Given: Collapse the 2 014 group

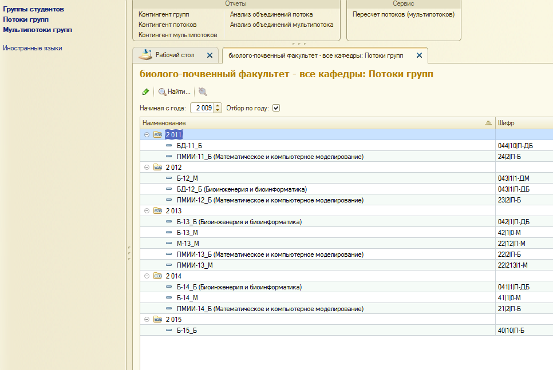Looking at the screenshot, I should coord(147,276).
